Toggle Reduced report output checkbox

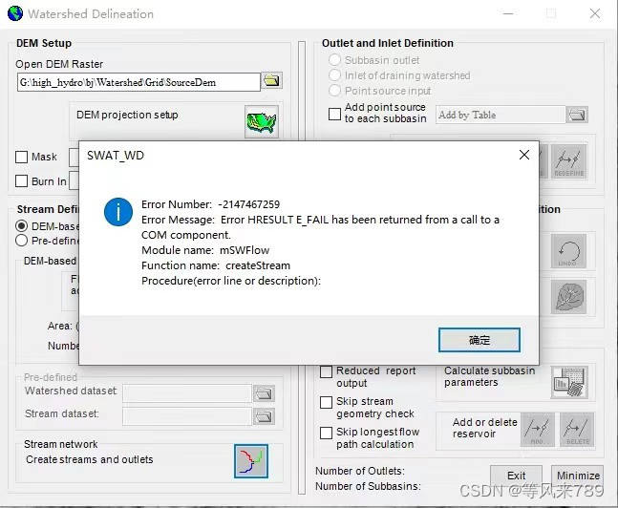[x=326, y=371]
